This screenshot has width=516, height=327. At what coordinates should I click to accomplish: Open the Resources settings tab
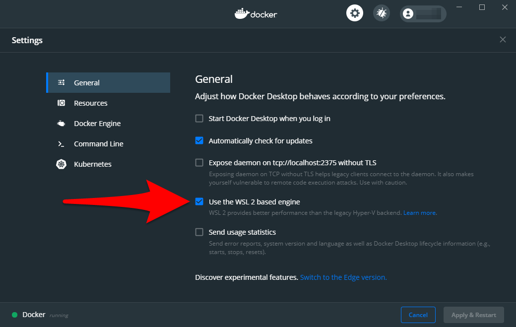coord(108,103)
